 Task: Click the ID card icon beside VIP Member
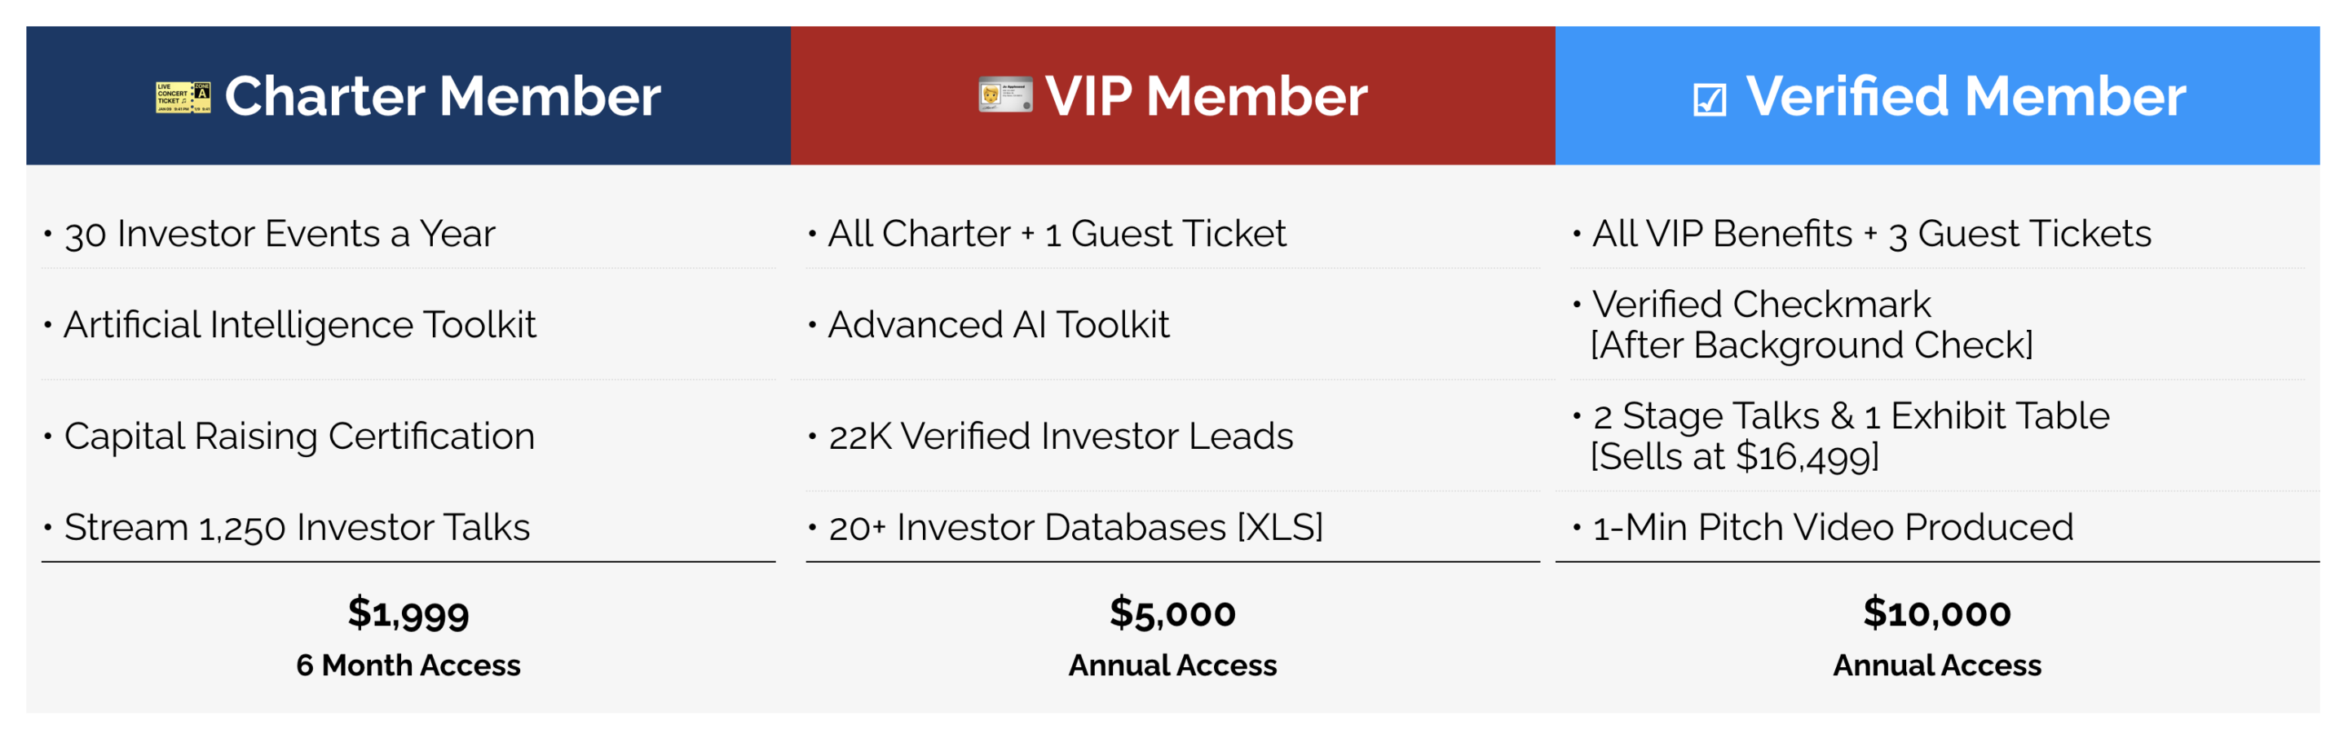[x=1005, y=94]
